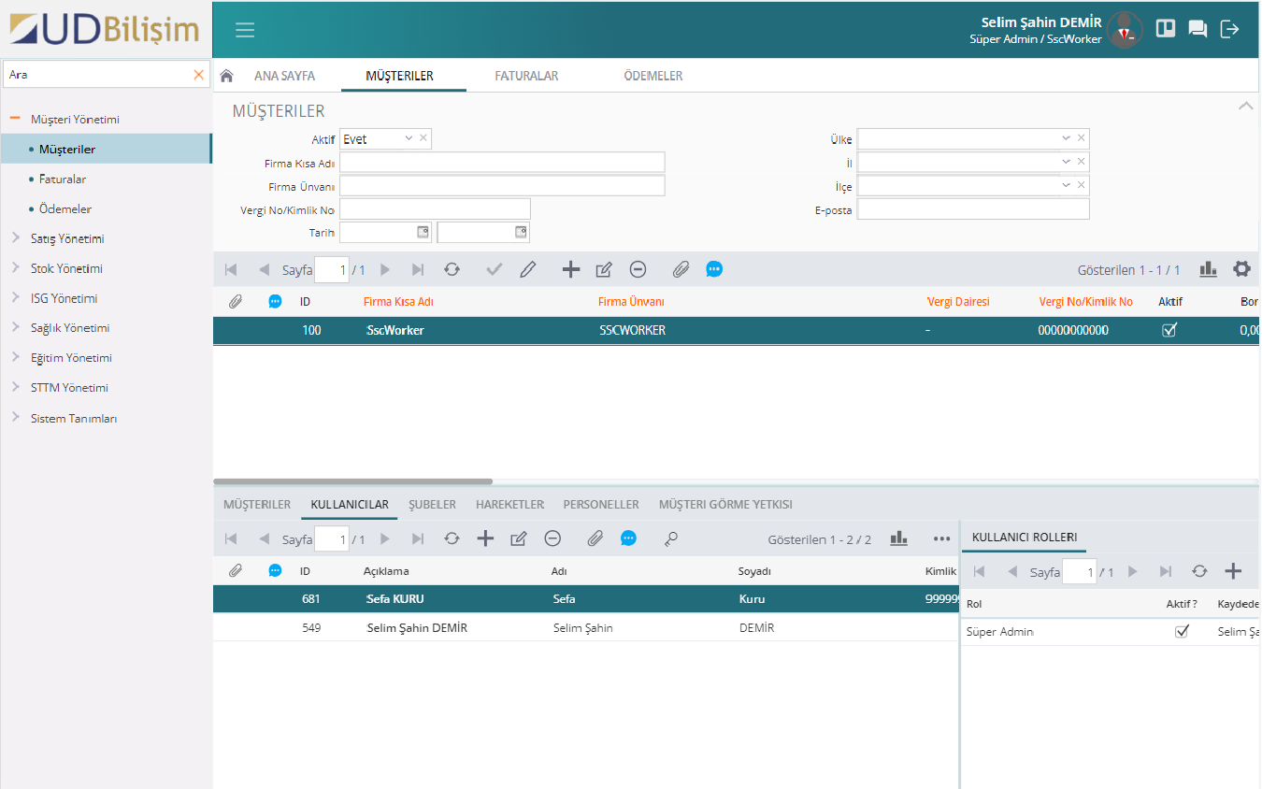Click the search key icon in users toolbar
The width and height of the screenshot is (1262, 789).
click(670, 538)
